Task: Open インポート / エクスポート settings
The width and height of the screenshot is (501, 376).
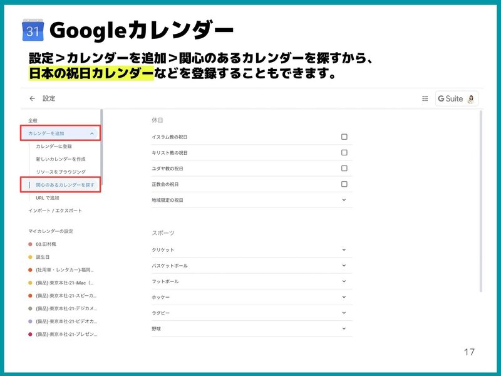Action: (x=55, y=211)
